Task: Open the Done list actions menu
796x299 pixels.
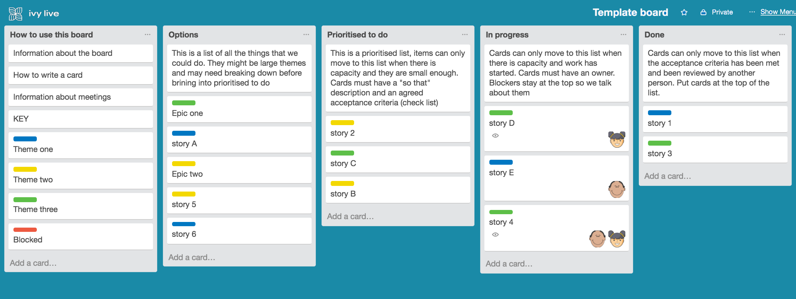Action: (x=782, y=35)
